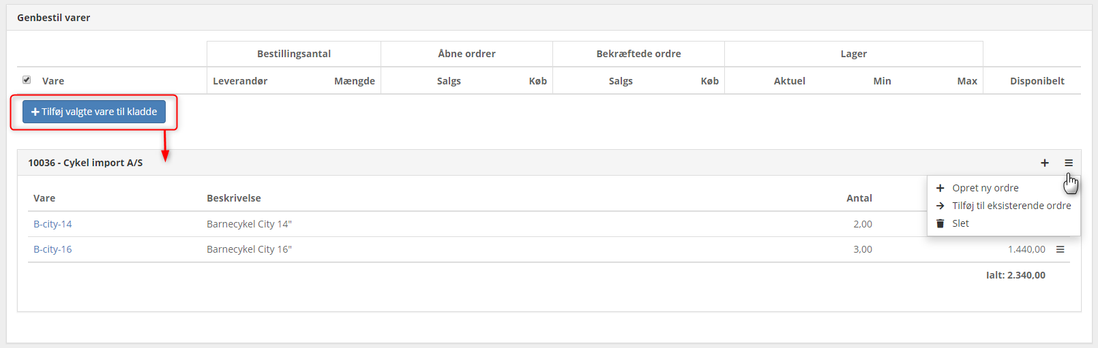Image resolution: width=1098 pixels, height=348 pixels.
Task: Click the plus icon beside Cykel import A/S
Action: 1044,163
